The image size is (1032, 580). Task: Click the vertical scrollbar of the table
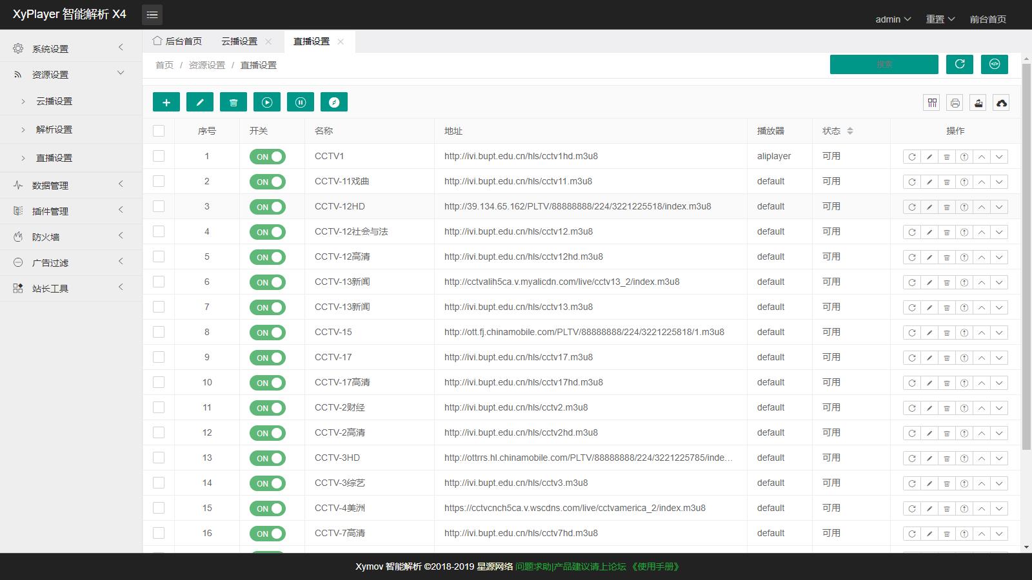1026,258
